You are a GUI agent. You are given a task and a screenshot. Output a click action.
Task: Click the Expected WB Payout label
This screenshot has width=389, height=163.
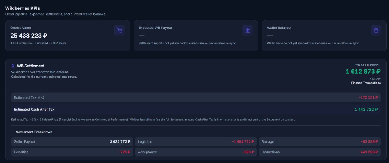pyautogui.click(x=155, y=28)
